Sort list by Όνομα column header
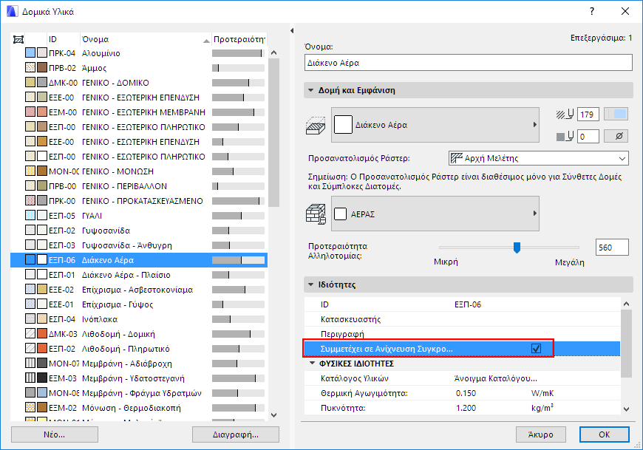The height and width of the screenshot is (450, 643). pos(146,39)
